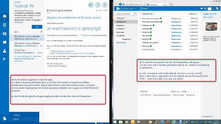This screenshot has width=221, height=124.
Task: Switch to Internet Explorer on the taskbar
Action: (x=174, y=122)
